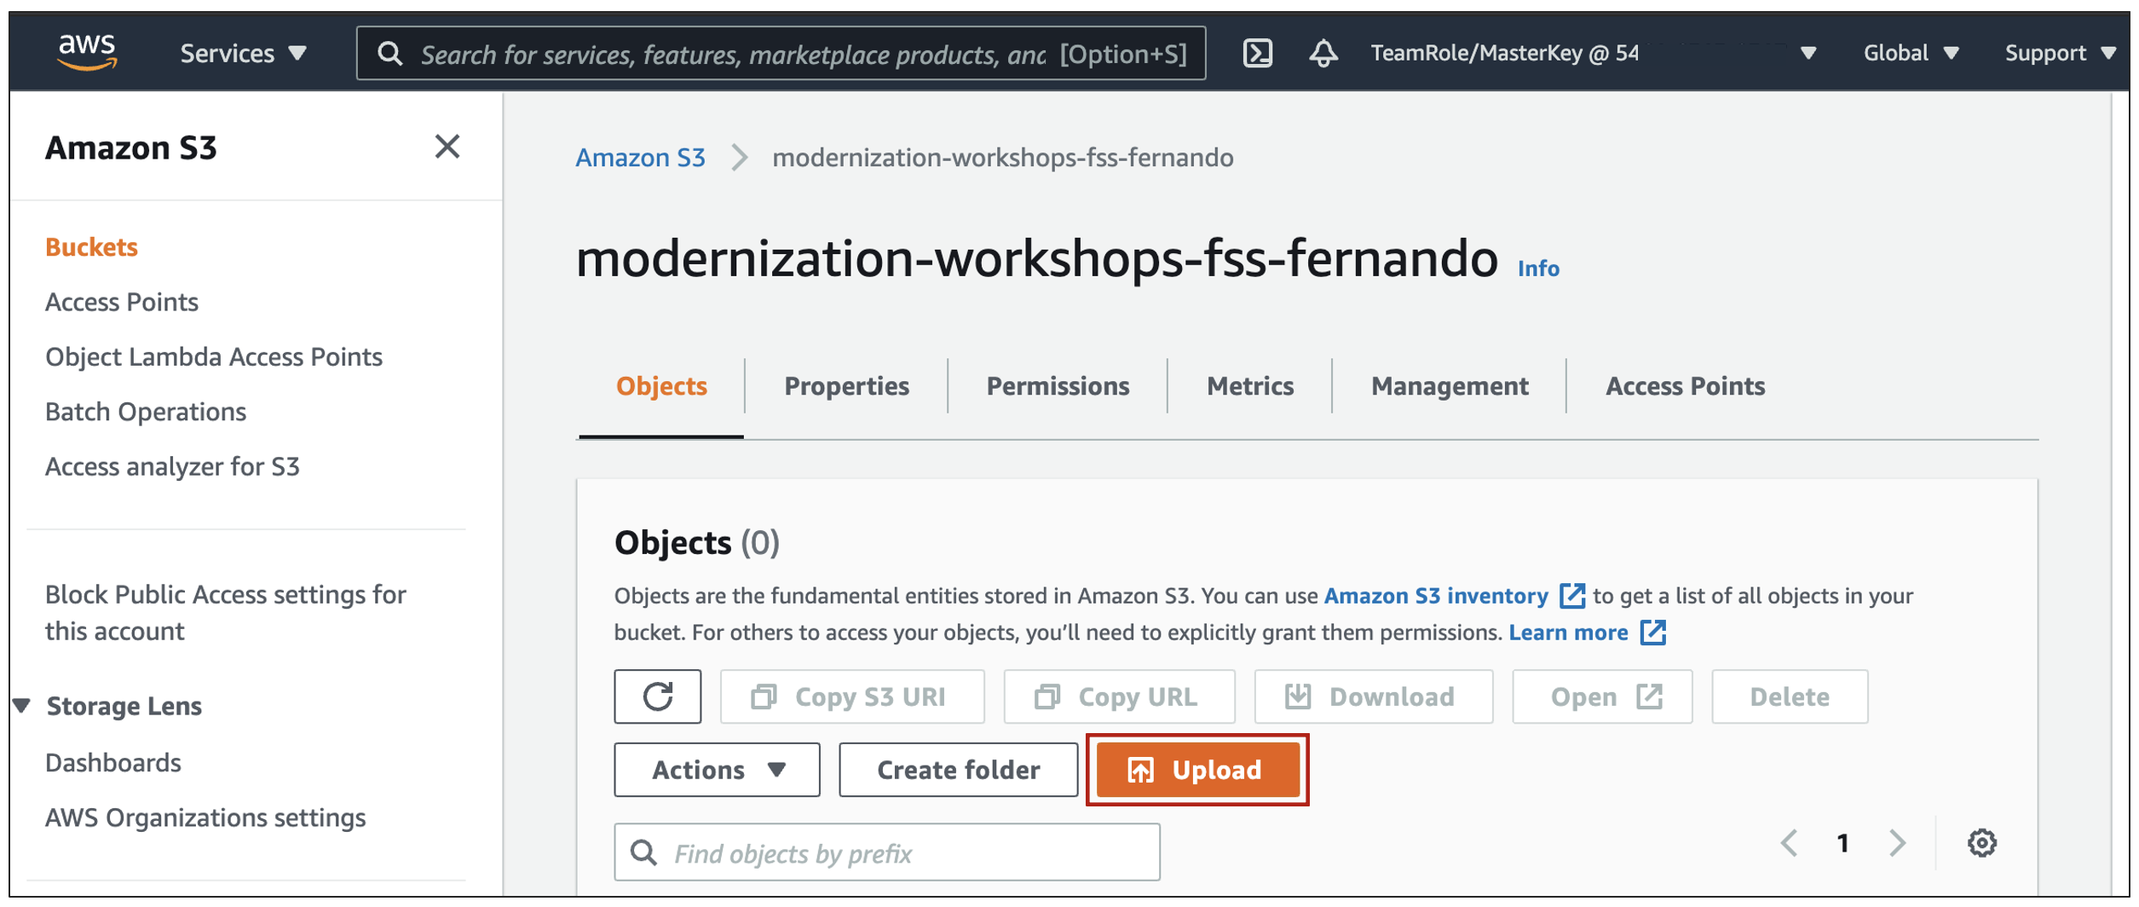The image size is (2139, 907).
Task: Open the notifications bell icon
Action: 1323,54
